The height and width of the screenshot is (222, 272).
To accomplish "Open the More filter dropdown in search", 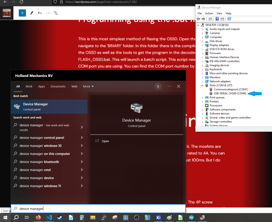I will pos(88,86).
